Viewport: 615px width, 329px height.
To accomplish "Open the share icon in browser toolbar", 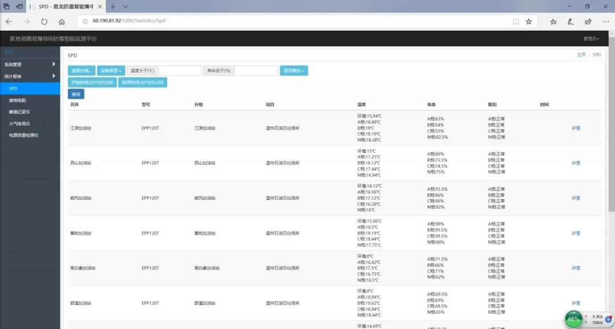I will (588, 22).
